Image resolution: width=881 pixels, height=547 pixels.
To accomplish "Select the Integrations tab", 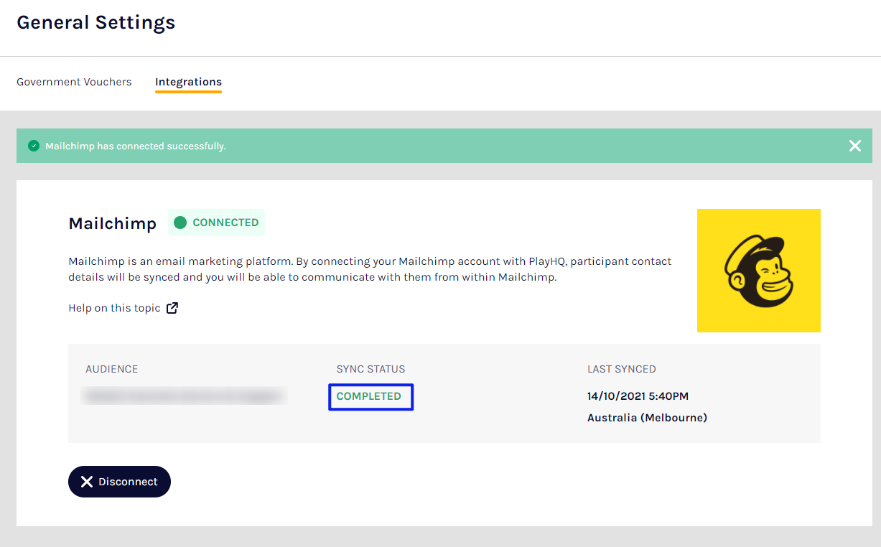I will click(x=188, y=82).
